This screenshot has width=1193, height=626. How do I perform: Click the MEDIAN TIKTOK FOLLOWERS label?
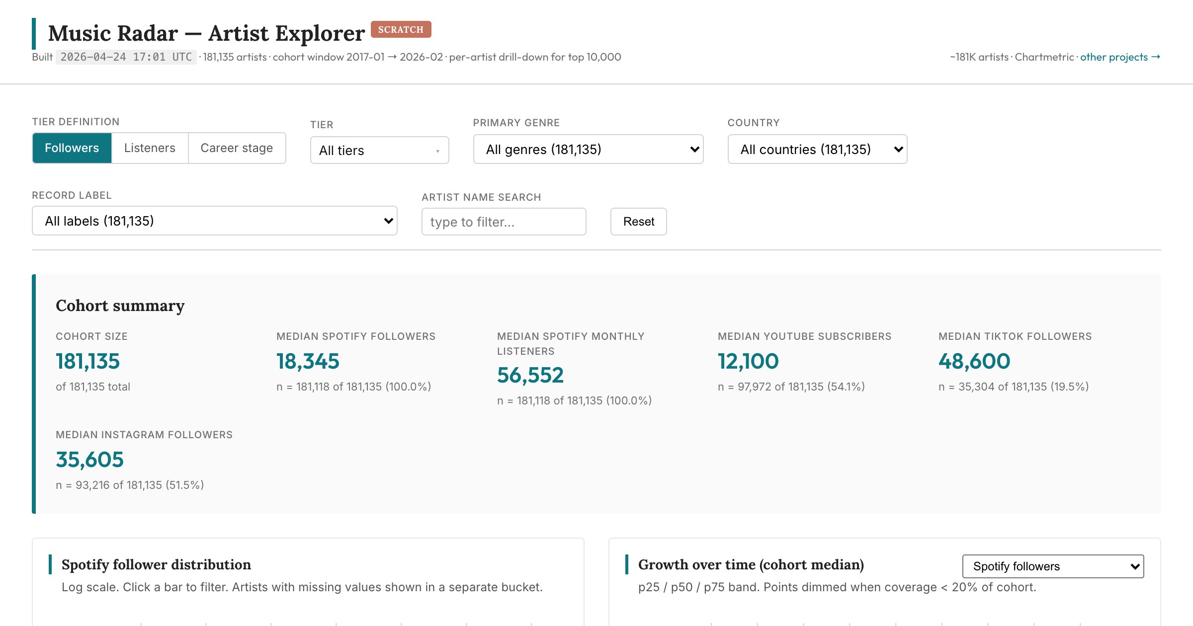pyautogui.click(x=1015, y=336)
